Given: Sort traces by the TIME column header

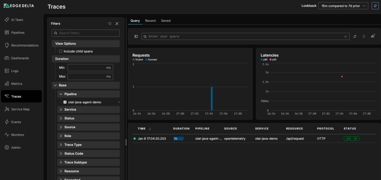Looking at the screenshot, I should (x=142, y=129).
